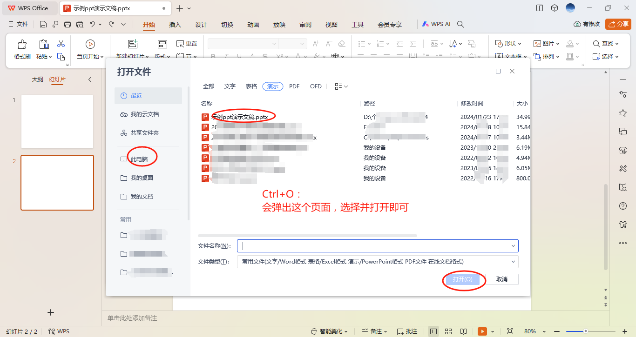Toggle bold text formatting

point(213,56)
